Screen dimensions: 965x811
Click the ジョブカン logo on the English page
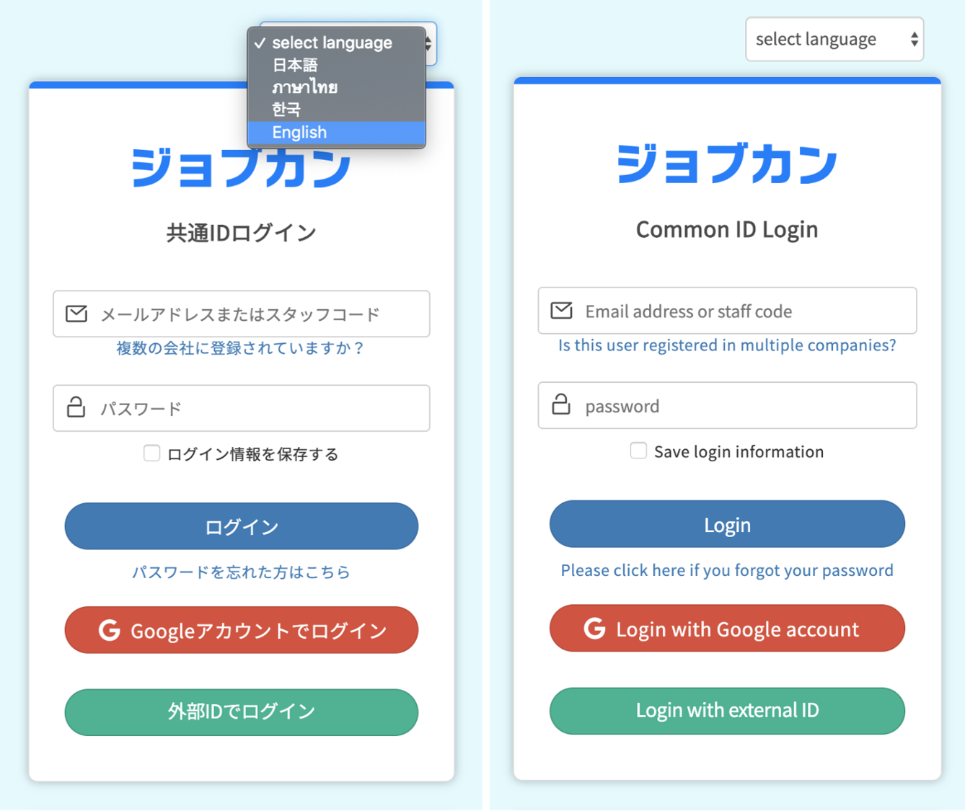727,163
